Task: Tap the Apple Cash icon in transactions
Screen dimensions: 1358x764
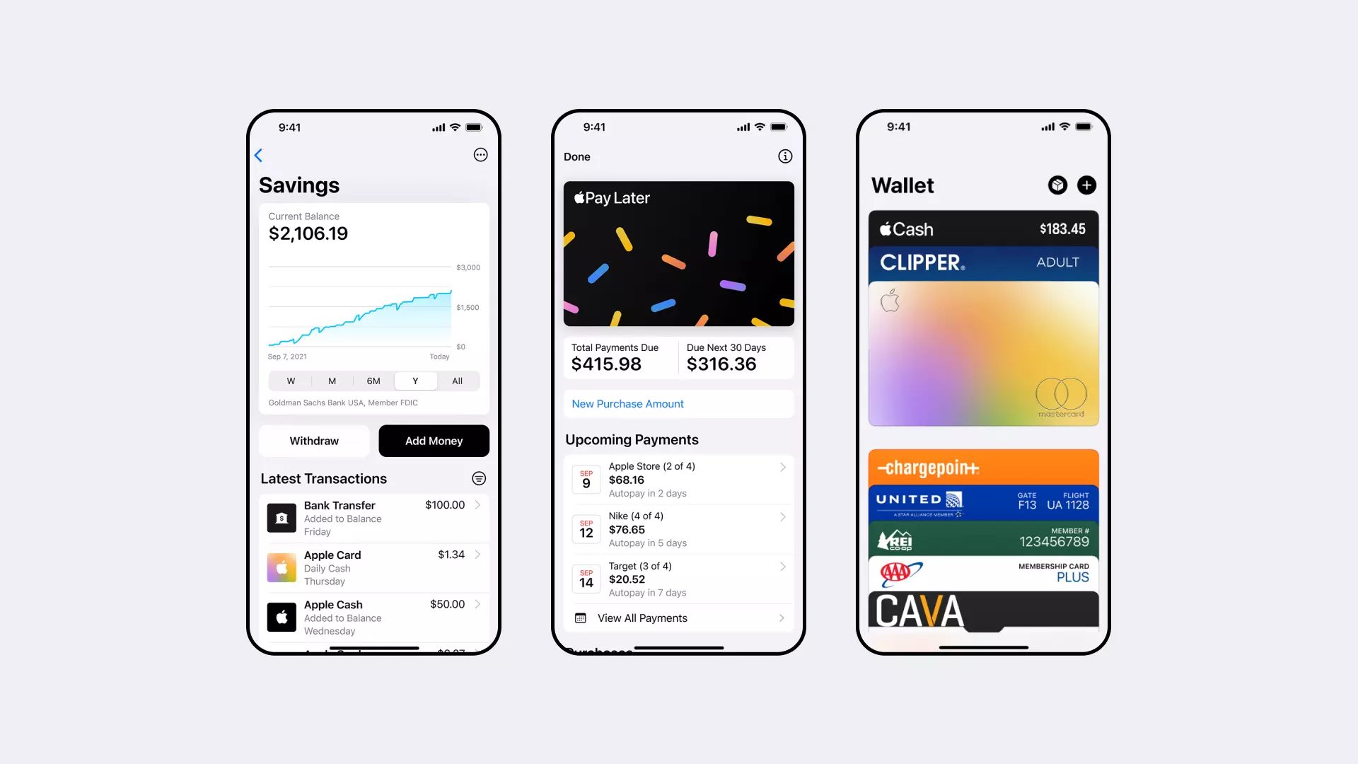Action: 282,615
